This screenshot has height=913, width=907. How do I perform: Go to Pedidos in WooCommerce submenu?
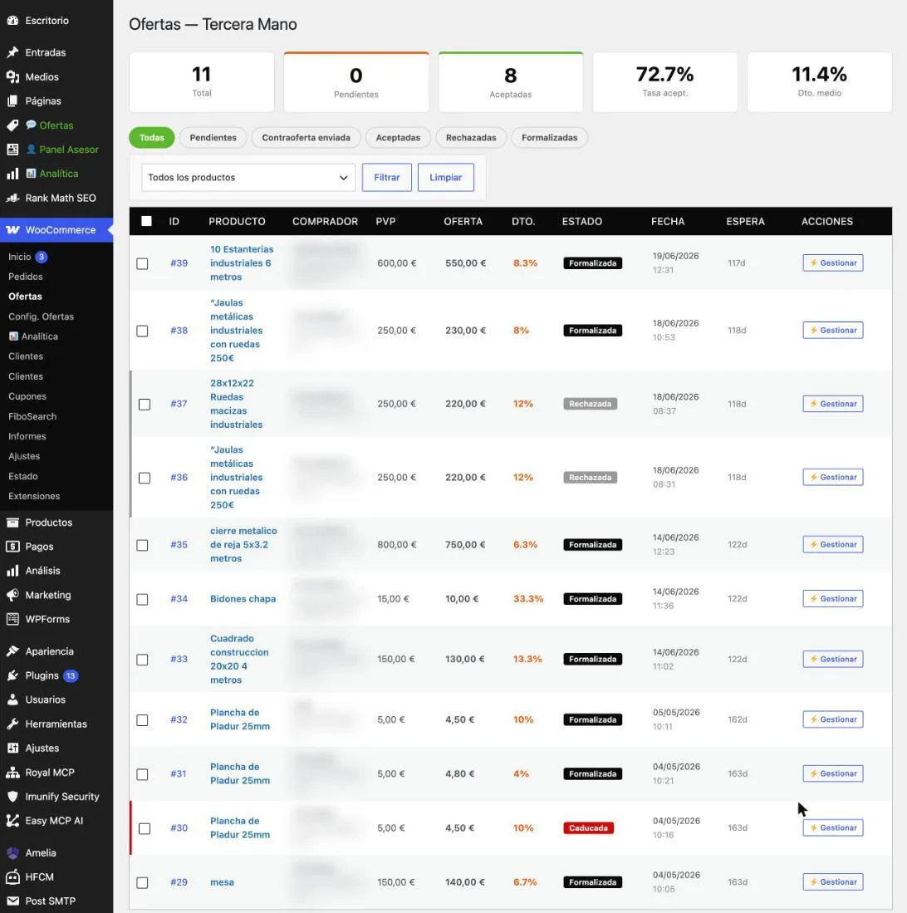(x=26, y=277)
